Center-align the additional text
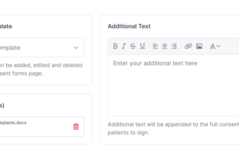 pyautogui.click(x=165, y=46)
